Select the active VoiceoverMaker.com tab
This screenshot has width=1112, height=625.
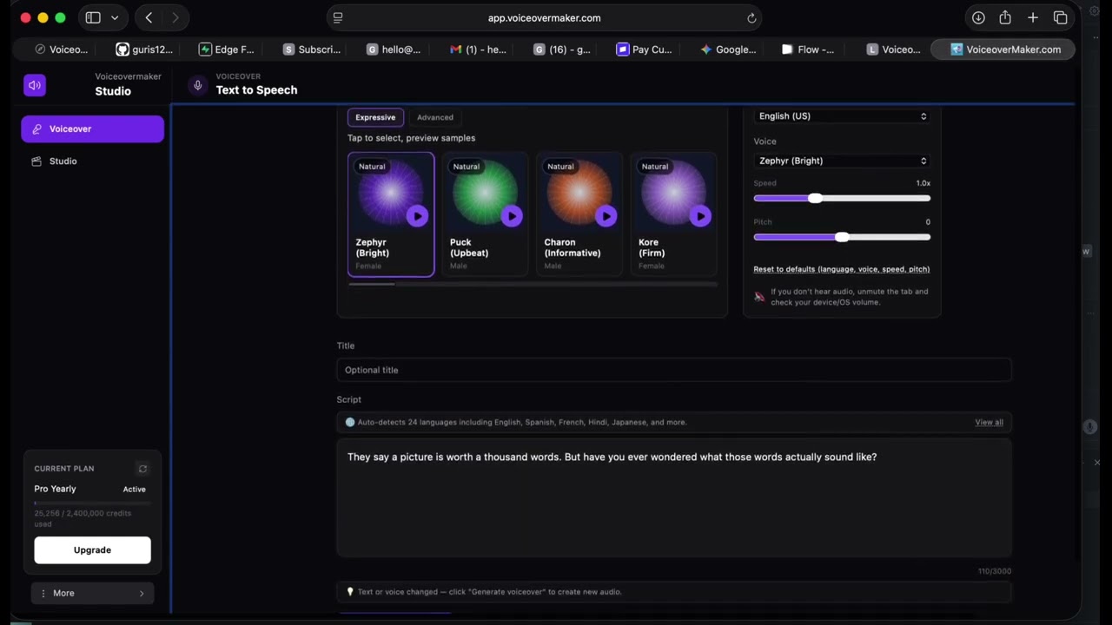(x=1004, y=49)
